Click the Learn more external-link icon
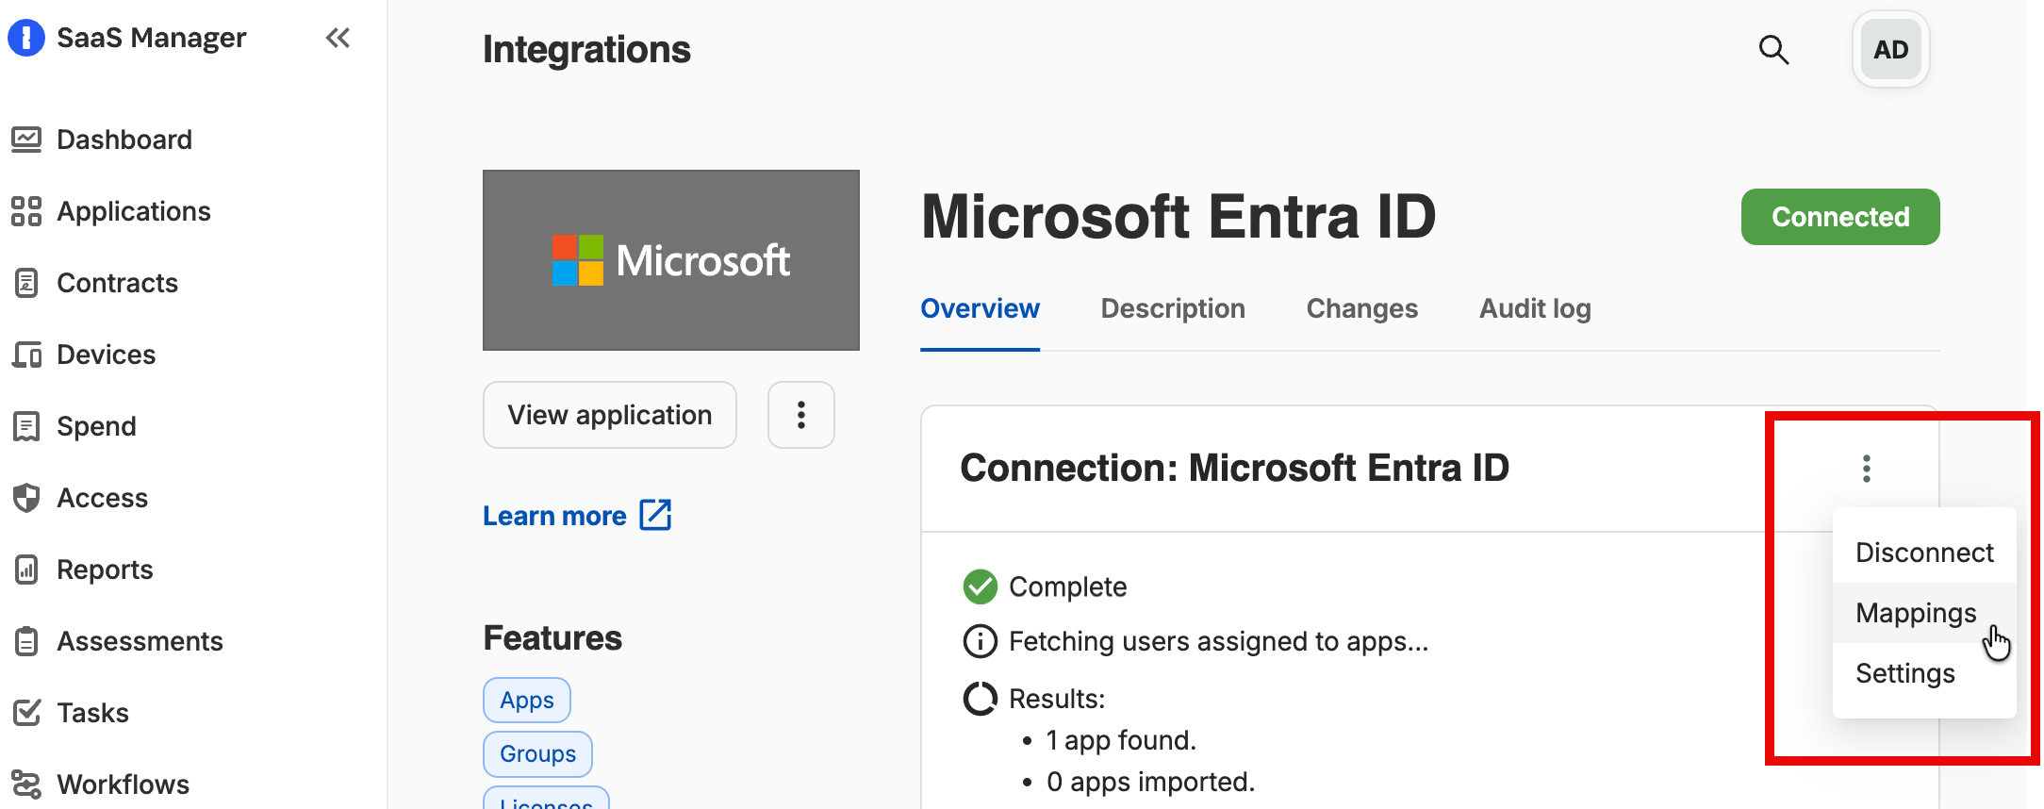This screenshot has height=809, width=2044. coord(655,515)
